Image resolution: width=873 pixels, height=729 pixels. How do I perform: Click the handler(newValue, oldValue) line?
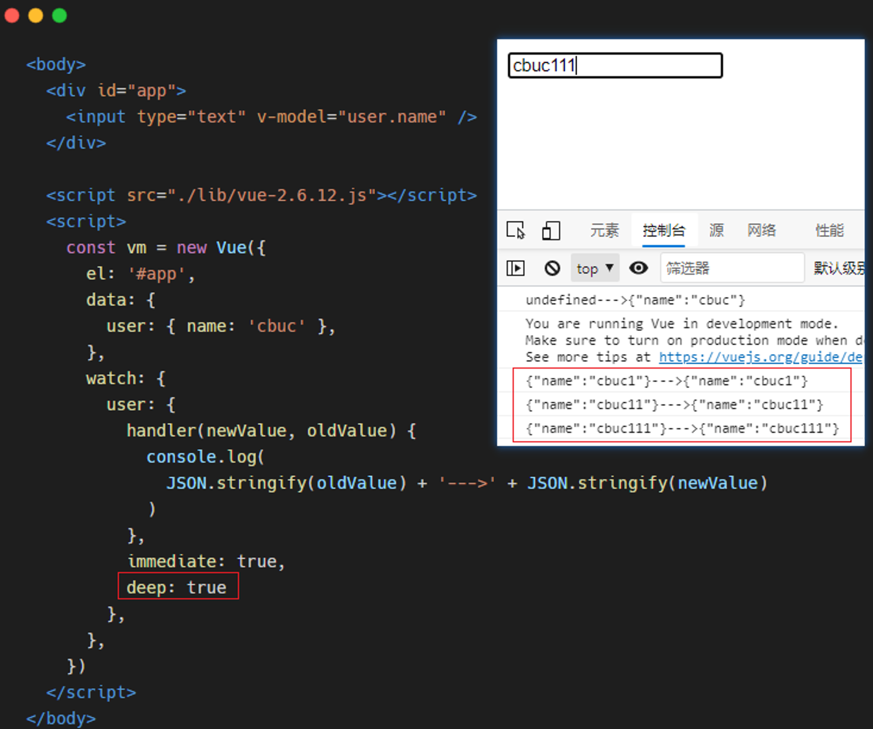point(271,431)
